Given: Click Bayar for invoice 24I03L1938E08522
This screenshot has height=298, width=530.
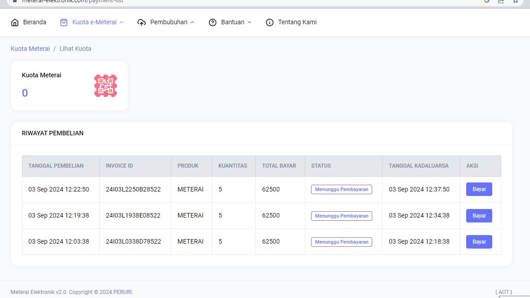Looking at the screenshot, I should pyautogui.click(x=479, y=216).
